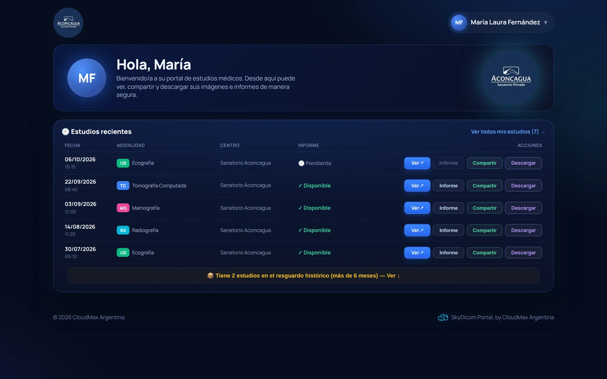View the Tomografía Computada study
The width and height of the screenshot is (607, 379).
click(x=417, y=186)
